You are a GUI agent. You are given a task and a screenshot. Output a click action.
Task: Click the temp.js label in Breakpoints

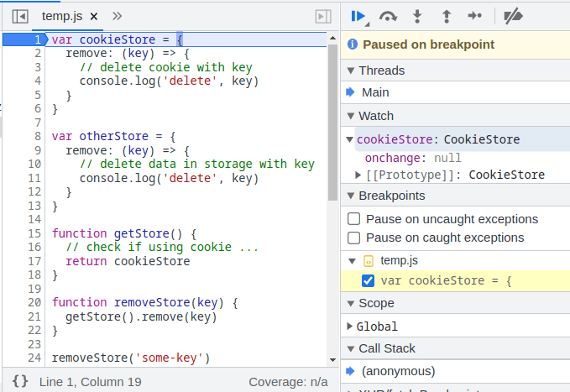(399, 261)
